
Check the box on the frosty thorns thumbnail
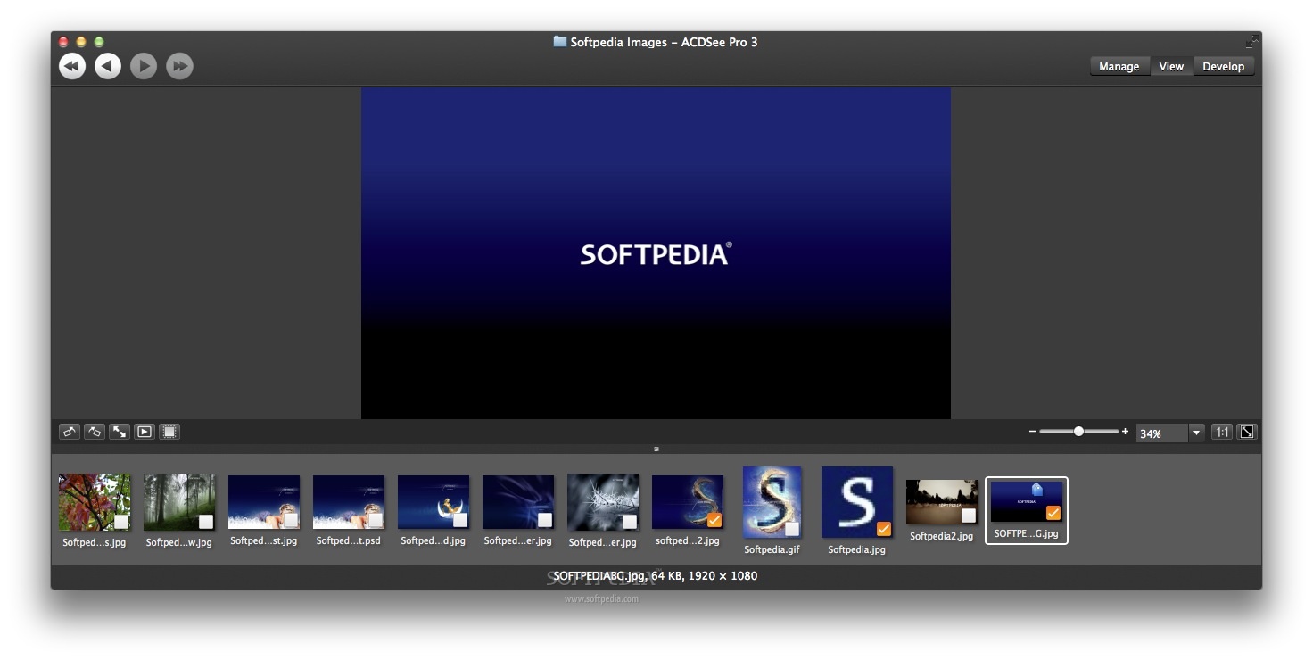(630, 522)
